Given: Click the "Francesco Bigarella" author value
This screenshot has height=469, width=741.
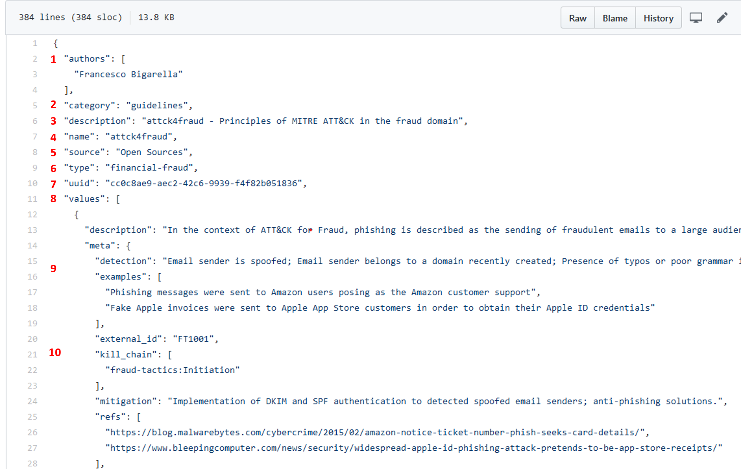Looking at the screenshot, I should 129,74.
